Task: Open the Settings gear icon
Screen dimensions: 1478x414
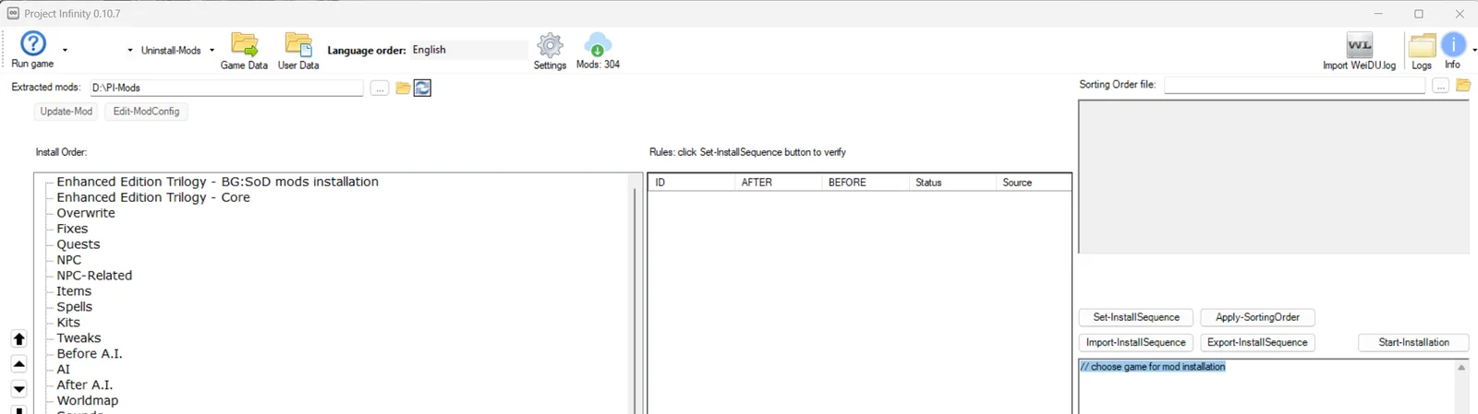Action: [x=550, y=45]
